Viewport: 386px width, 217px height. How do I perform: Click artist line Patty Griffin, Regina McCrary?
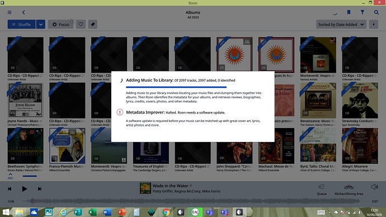pos(186,191)
